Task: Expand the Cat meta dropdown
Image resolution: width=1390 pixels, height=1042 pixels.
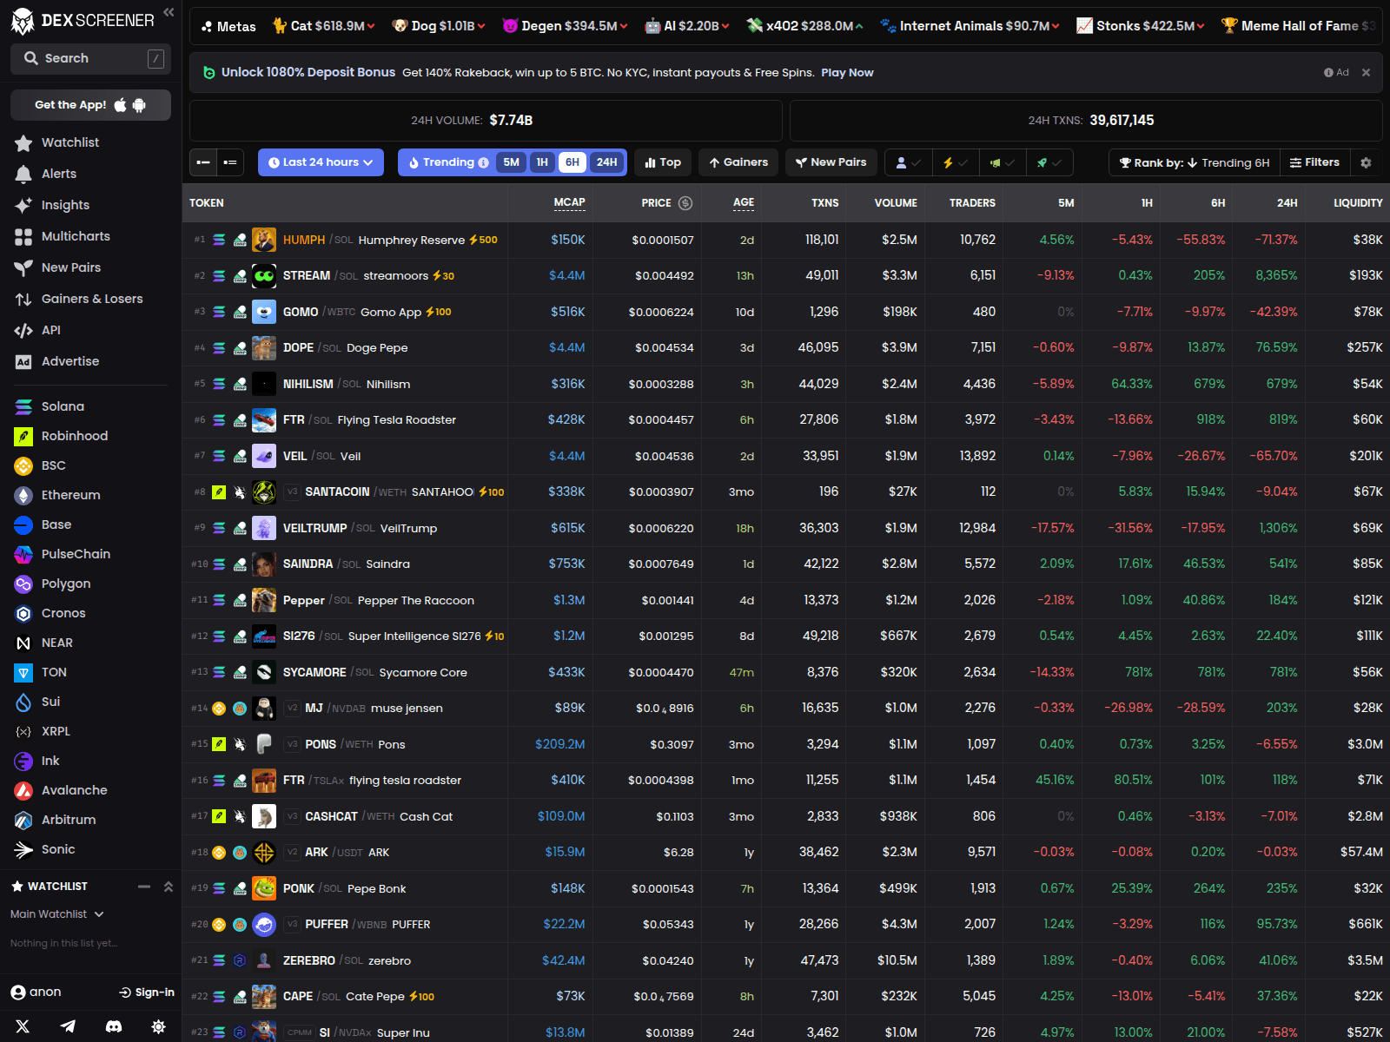Action: coord(323,26)
